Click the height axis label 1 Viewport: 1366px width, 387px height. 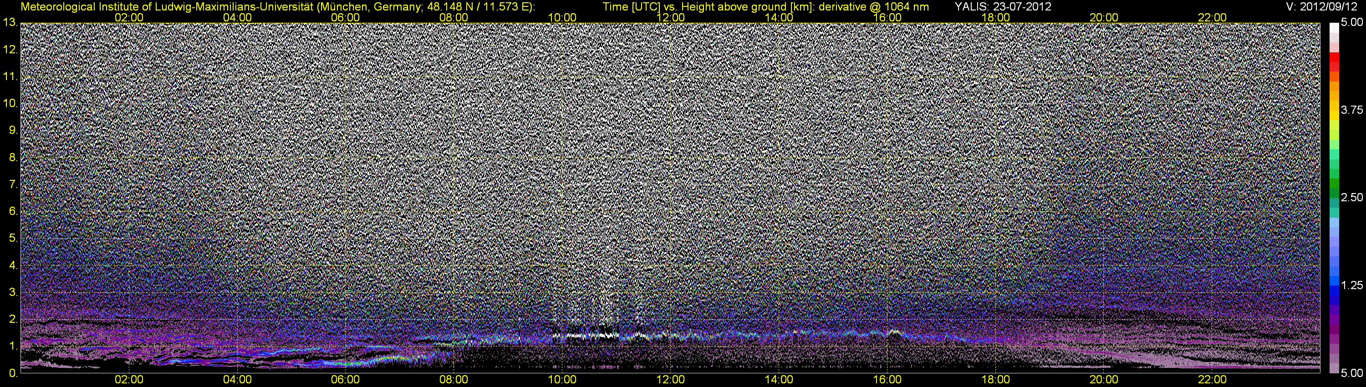pos(13,346)
